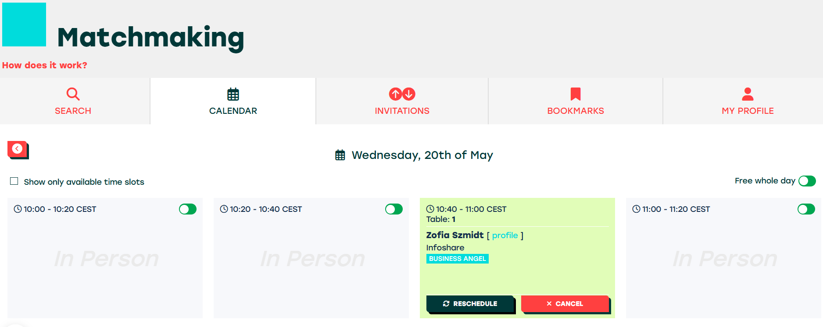This screenshot has width=823, height=327.
Task: Open Zofia Szmidt's profile link
Action: point(505,236)
